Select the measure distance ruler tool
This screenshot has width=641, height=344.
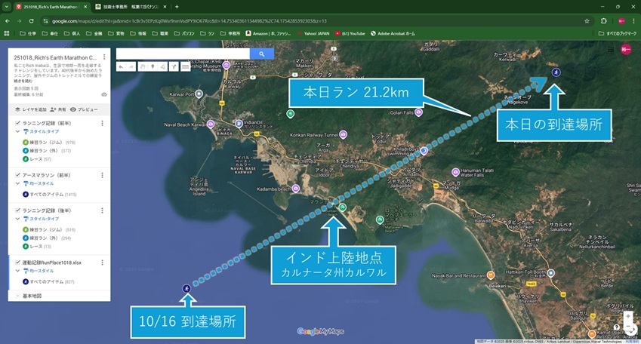(185, 66)
